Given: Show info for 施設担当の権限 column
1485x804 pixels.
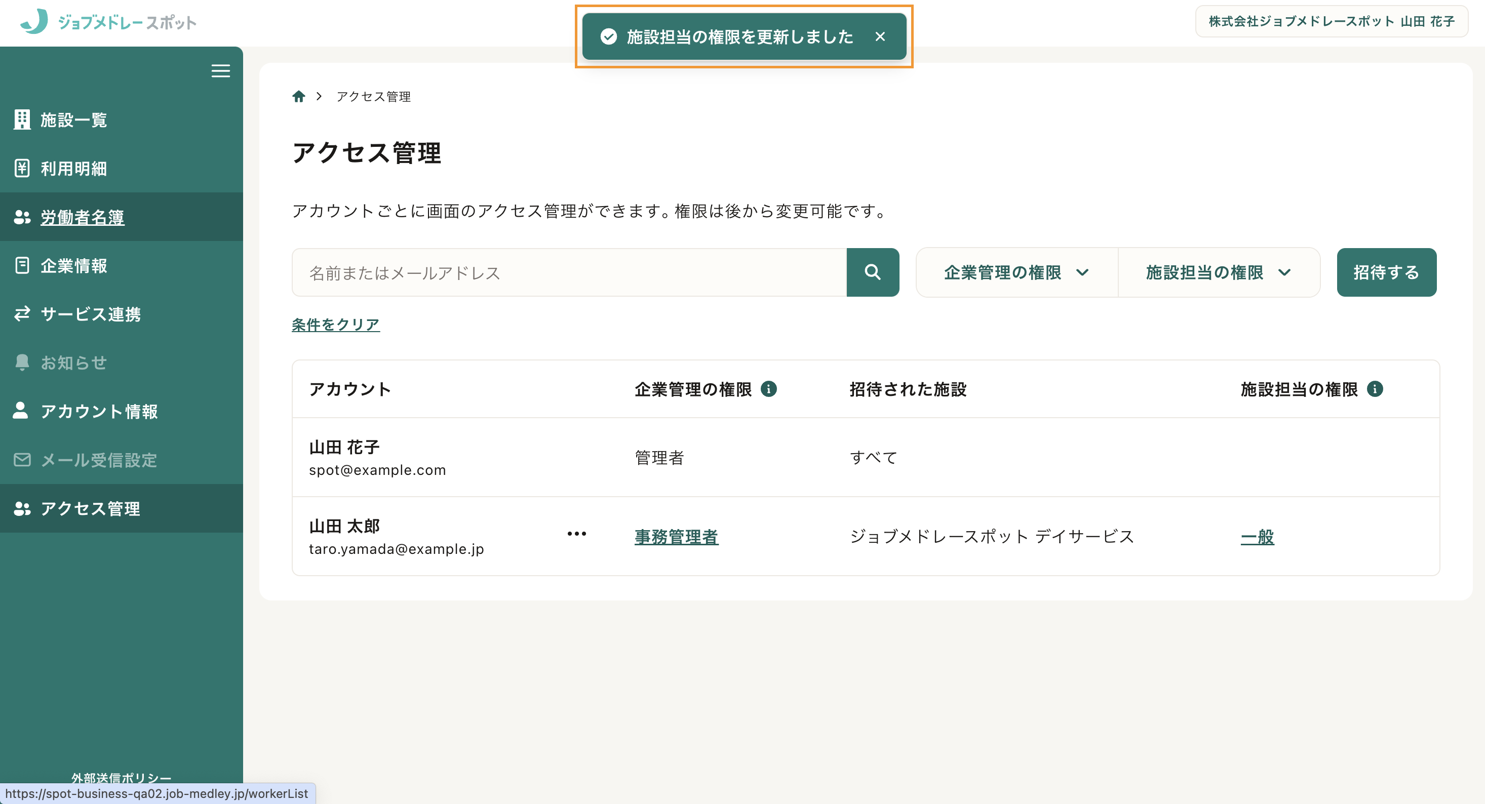Looking at the screenshot, I should pyautogui.click(x=1375, y=389).
